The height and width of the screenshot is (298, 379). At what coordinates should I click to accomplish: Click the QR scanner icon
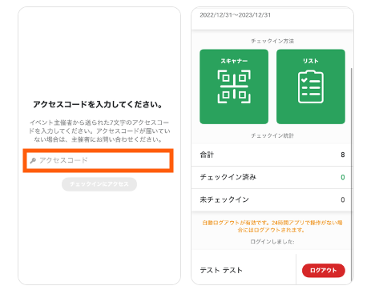pos(234,87)
